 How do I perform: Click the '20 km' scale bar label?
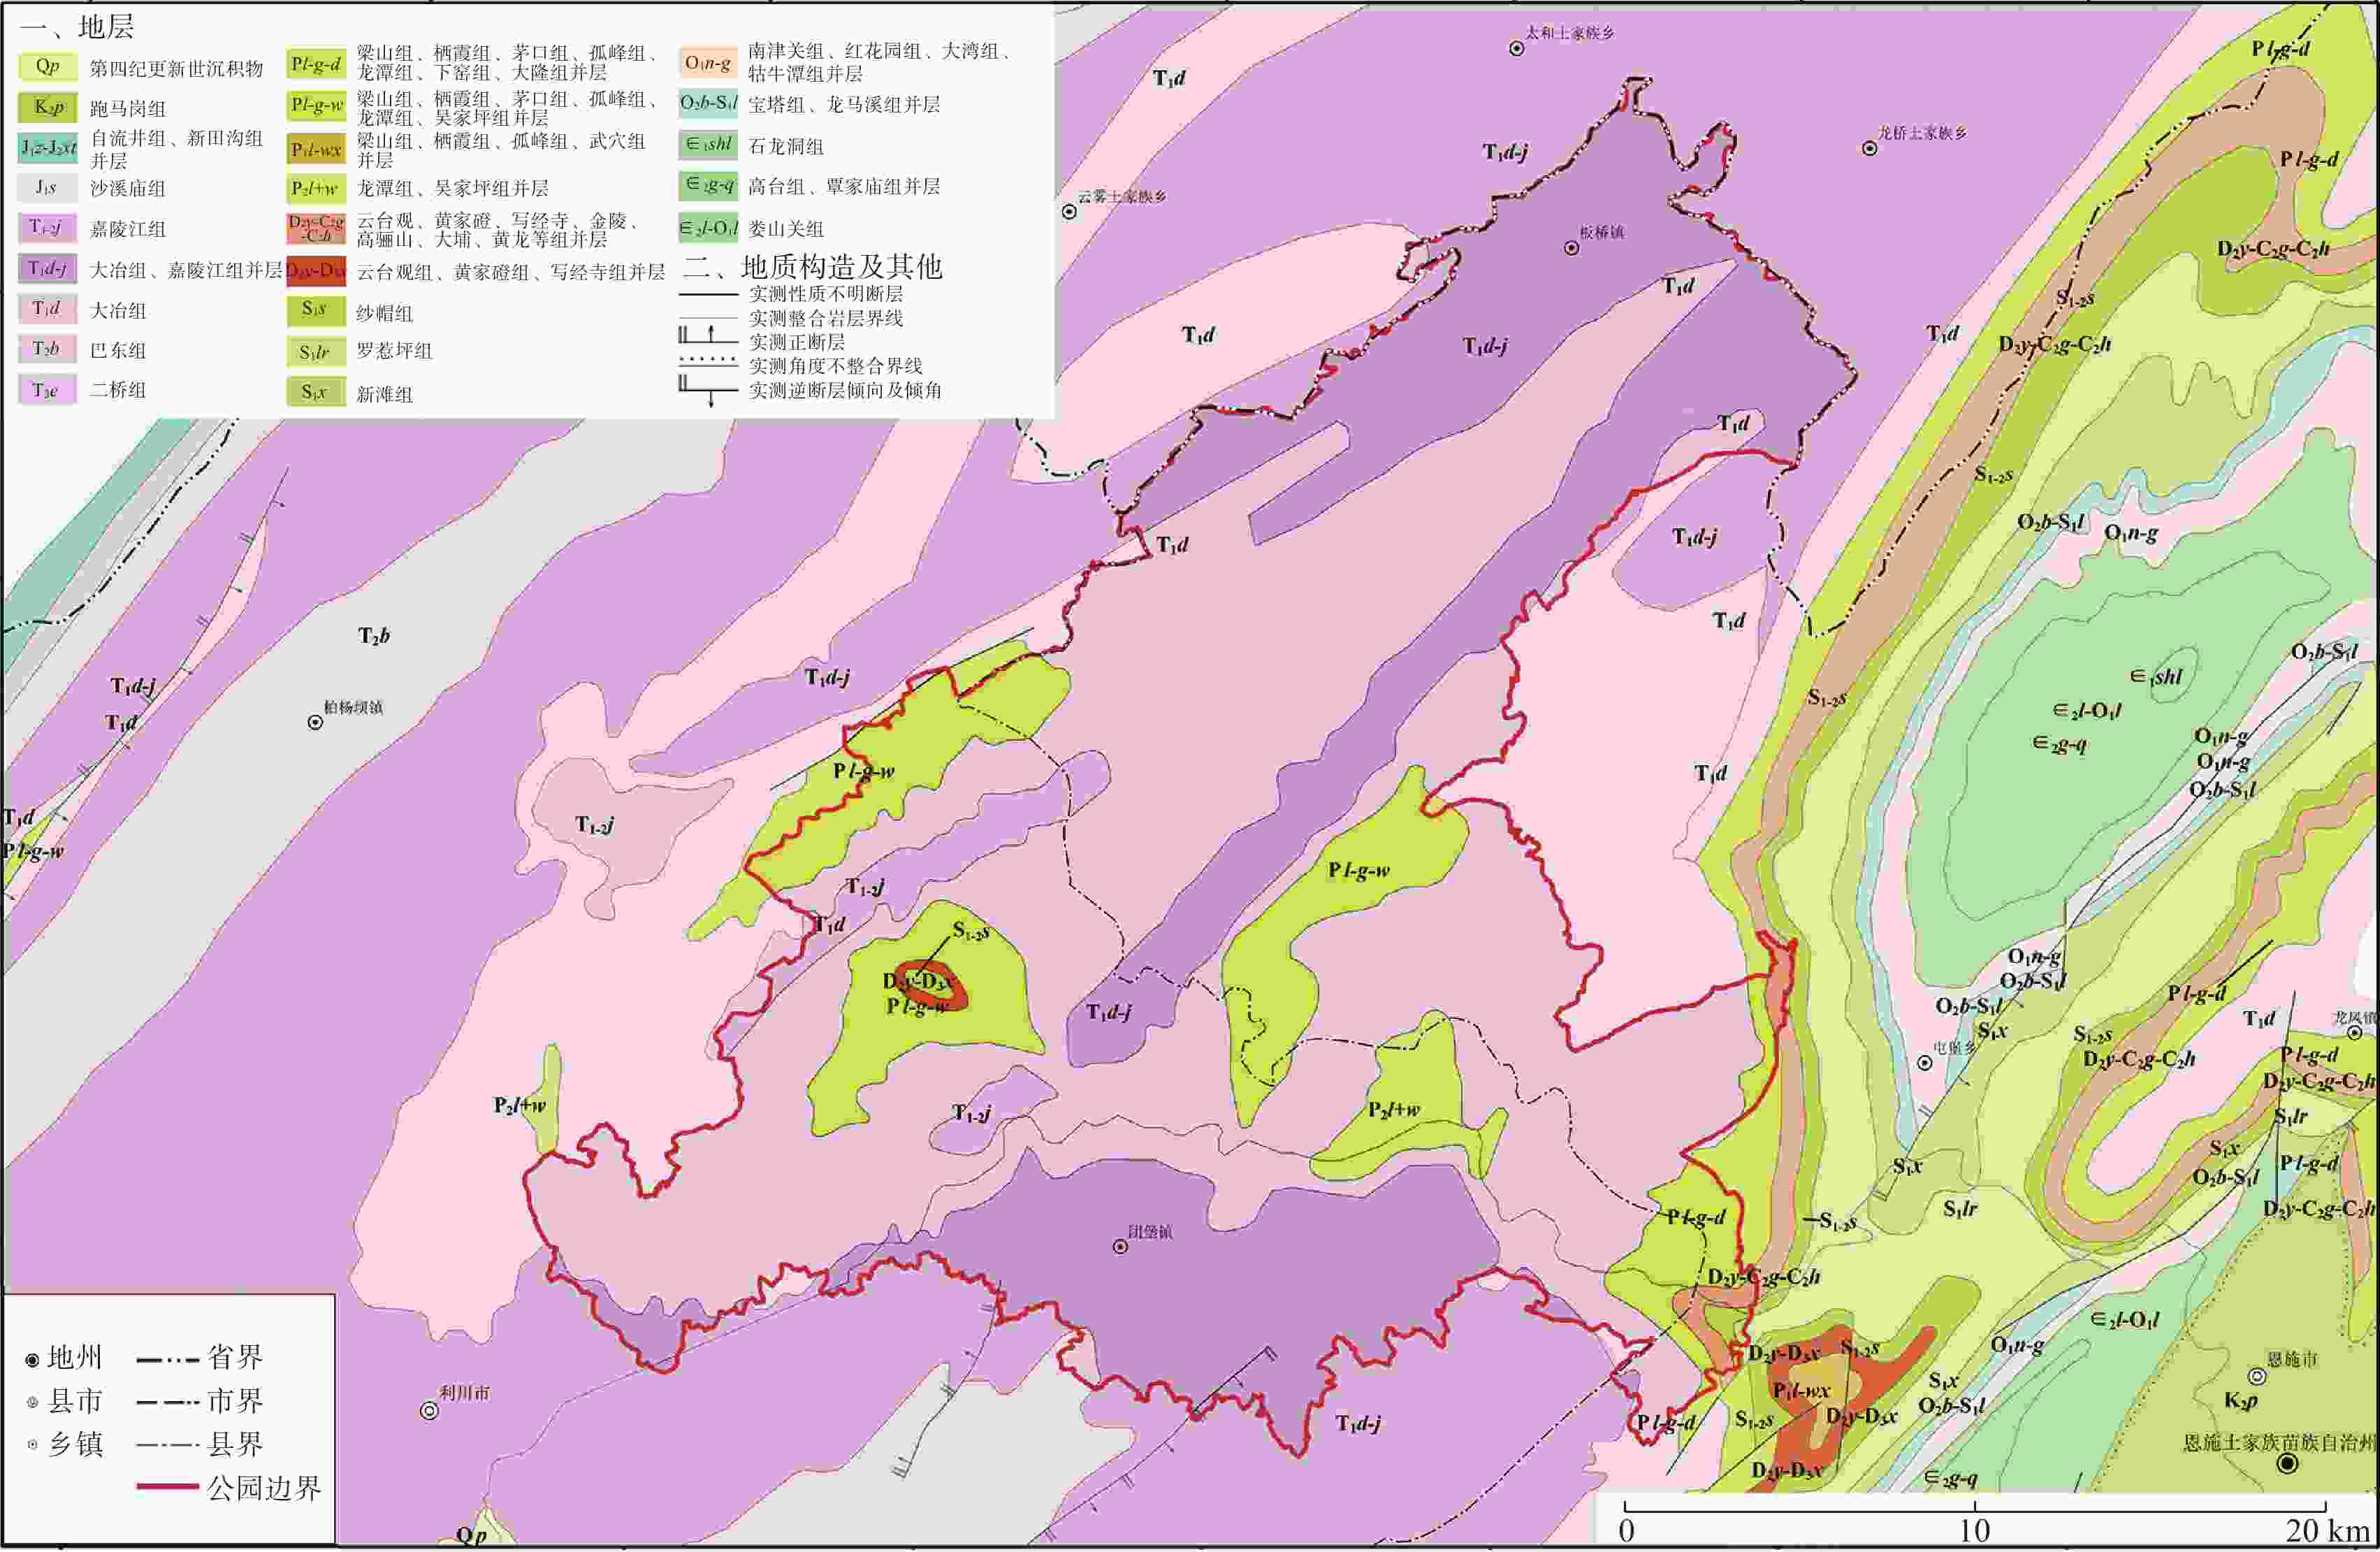(x=2327, y=1531)
